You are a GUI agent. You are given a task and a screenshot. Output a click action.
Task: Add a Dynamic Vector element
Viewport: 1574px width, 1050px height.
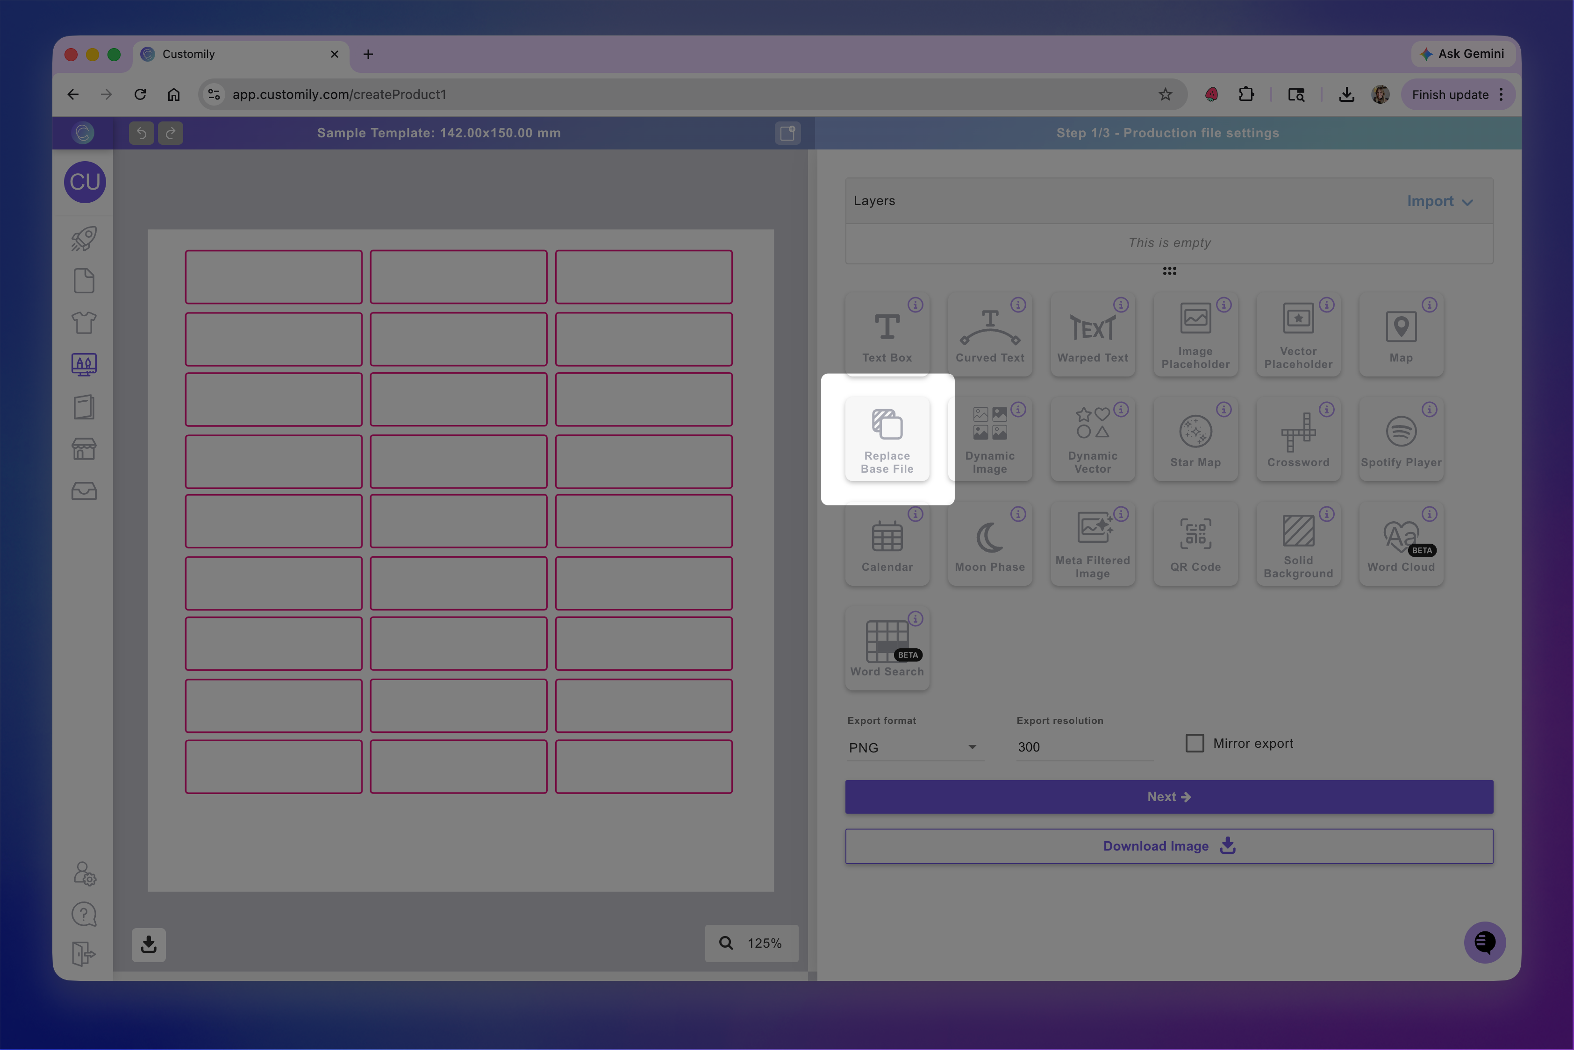tap(1092, 439)
